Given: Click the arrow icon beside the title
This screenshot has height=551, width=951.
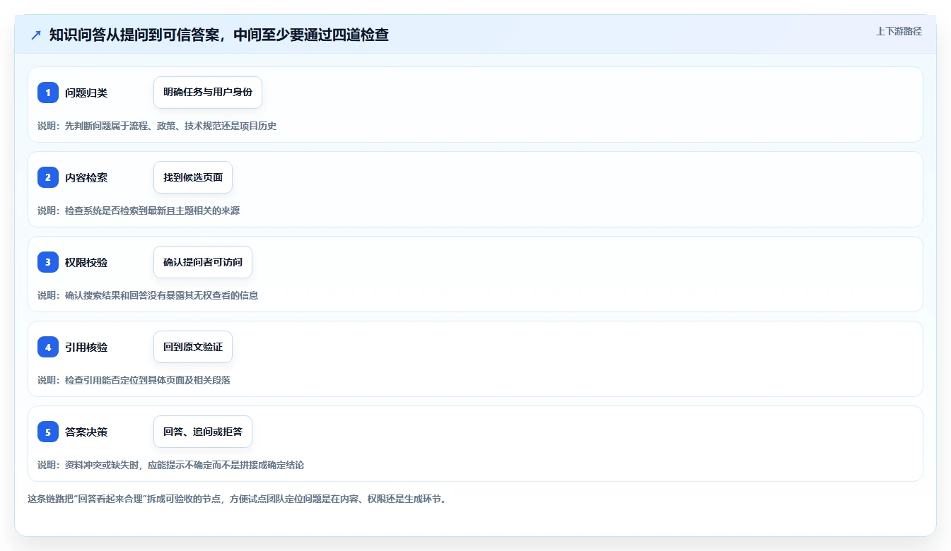Looking at the screenshot, I should 36,35.
